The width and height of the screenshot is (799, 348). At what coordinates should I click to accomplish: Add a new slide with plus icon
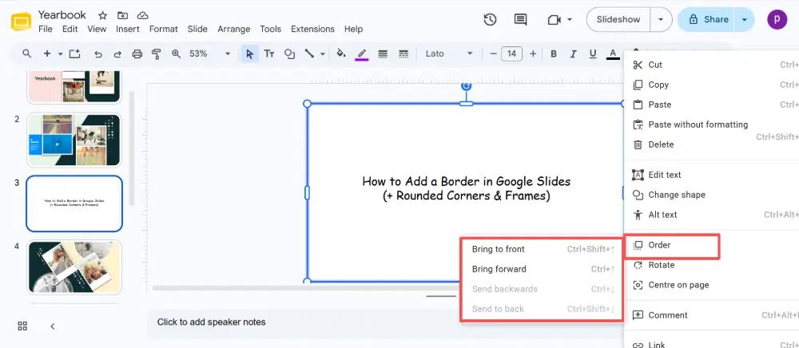click(47, 53)
